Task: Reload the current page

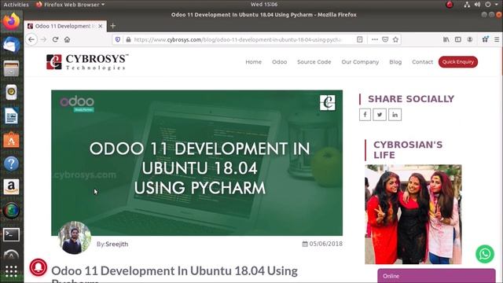Action: [55, 39]
